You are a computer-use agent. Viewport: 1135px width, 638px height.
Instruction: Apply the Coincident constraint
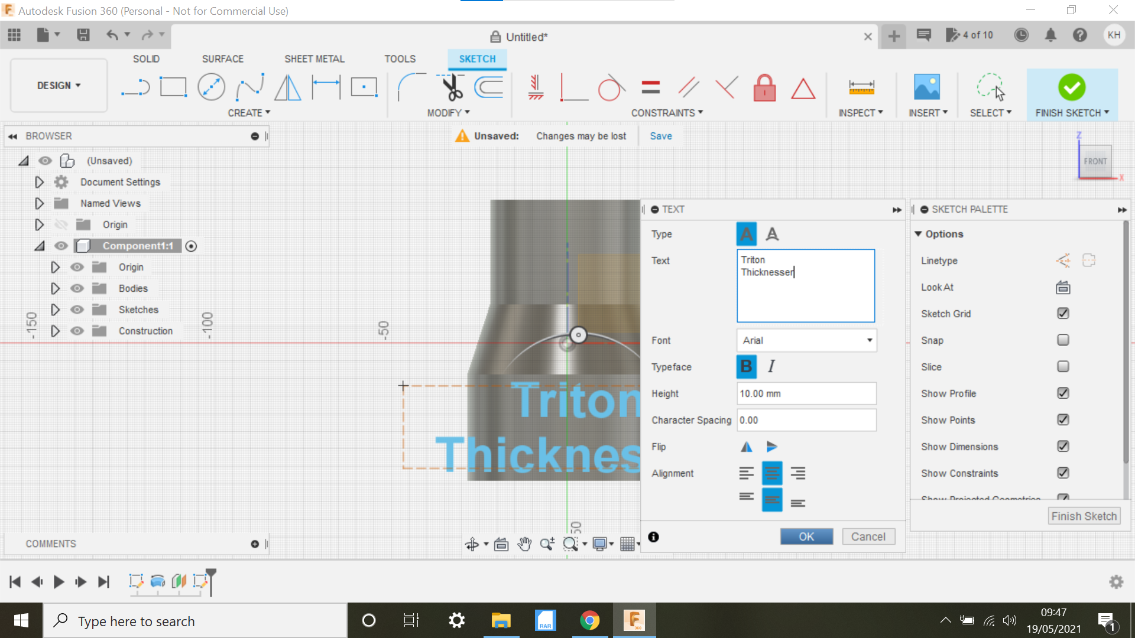[574, 87]
